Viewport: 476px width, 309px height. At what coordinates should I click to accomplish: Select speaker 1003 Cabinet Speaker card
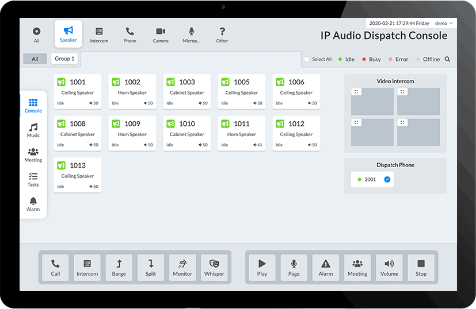click(187, 91)
